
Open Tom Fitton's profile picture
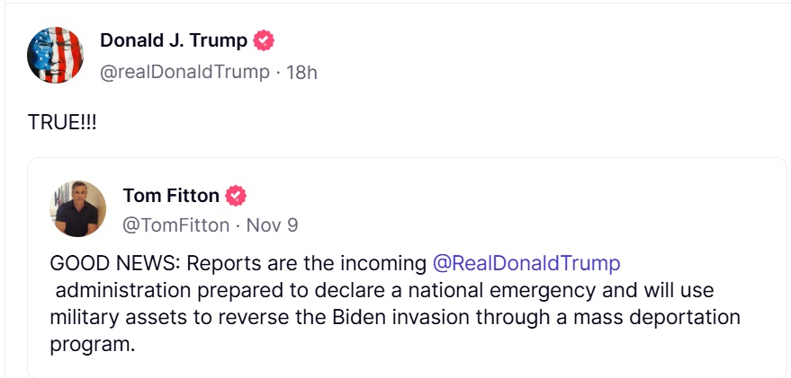78,208
